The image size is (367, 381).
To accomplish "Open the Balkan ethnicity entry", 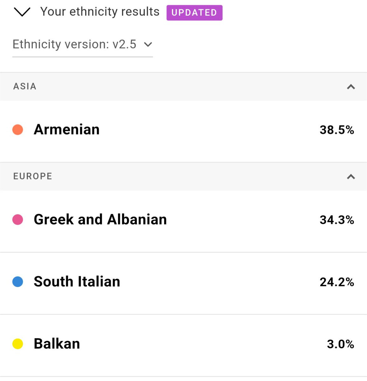I will (x=183, y=346).
